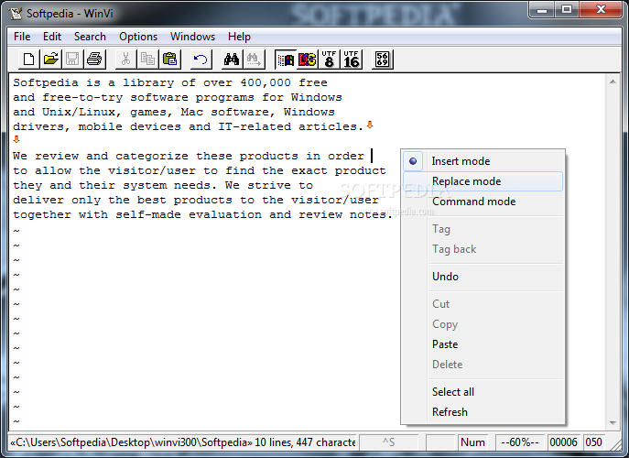Click the text 'together with self-made evaluation'
The height and width of the screenshot is (458, 629).
coord(137,214)
